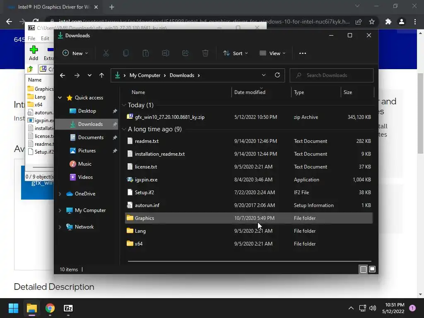Click the volume speaker tray icon
Image resolution: width=424 pixels, height=318 pixels.
(x=373, y=308)
